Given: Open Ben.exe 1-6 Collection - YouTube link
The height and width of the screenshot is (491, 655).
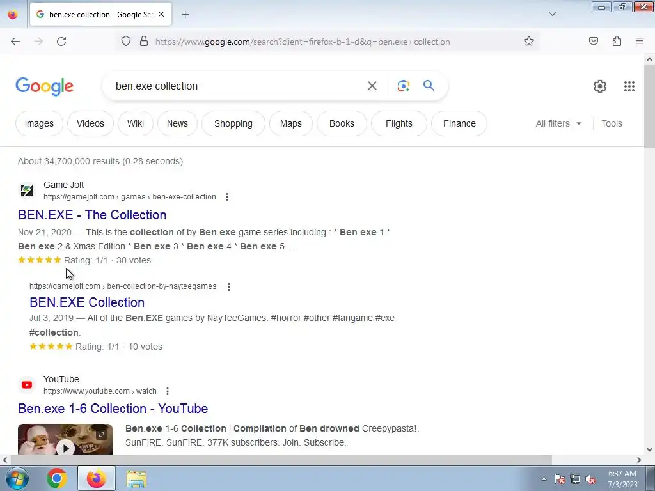Looking at the screenshot, I should point(113,409).
